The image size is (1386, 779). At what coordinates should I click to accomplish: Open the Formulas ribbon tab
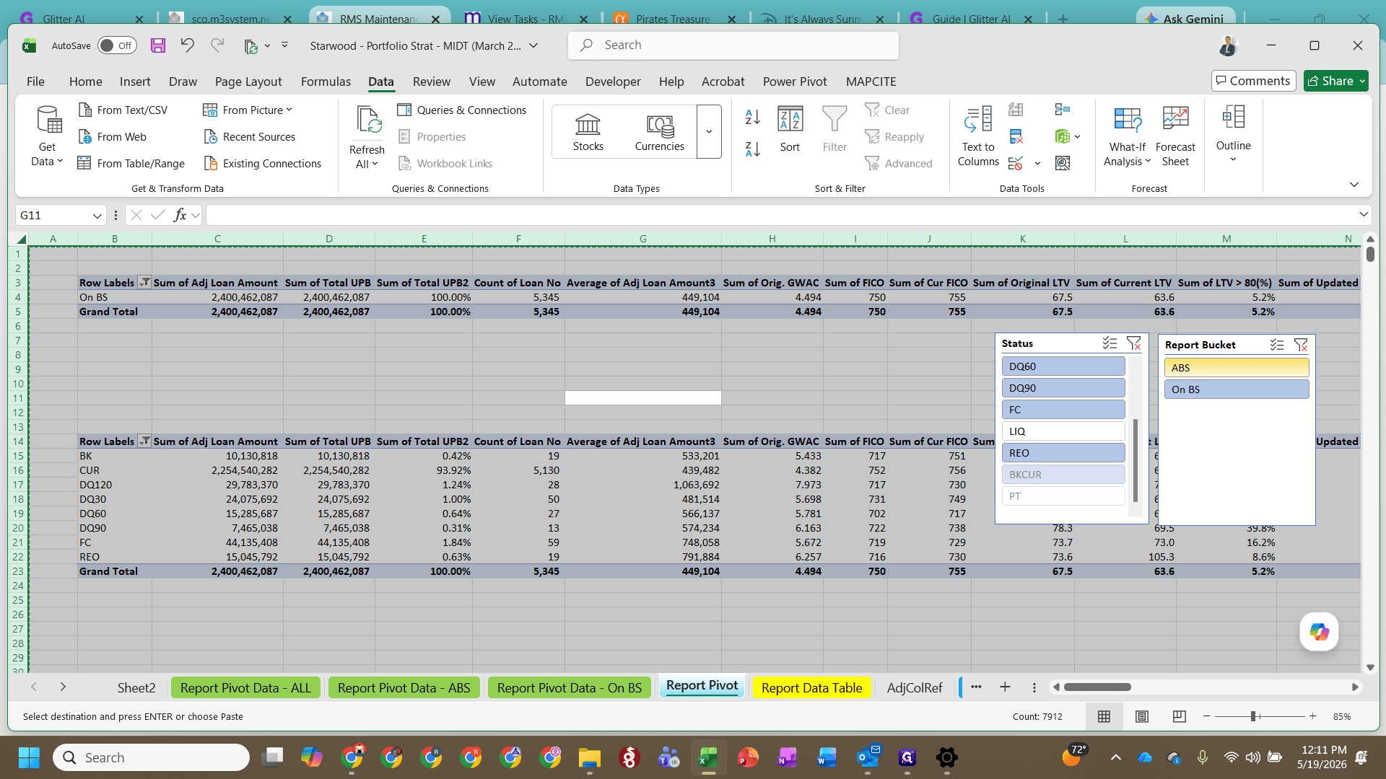coord(326,82)
